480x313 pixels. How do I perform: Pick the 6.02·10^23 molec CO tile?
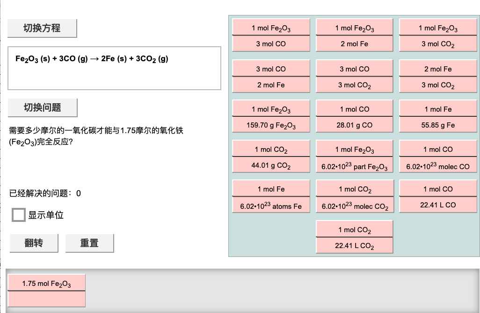(438, 156)
